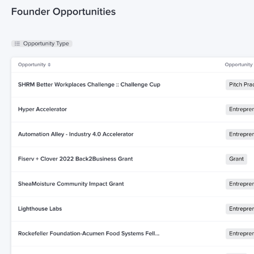Open Fiserv + Clover 2022 Back2Business Grant
Screen dimensions: 254x254
[x=75, y=159]
